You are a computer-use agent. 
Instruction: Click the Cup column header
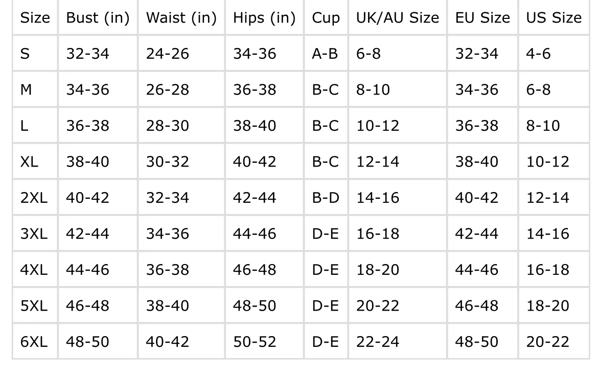326,18
